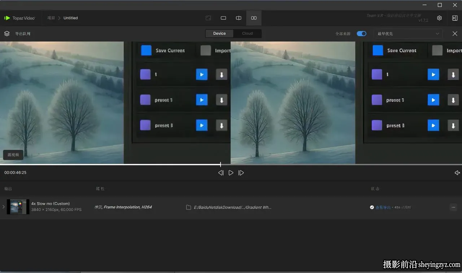
Task: Toggle the right sidebar panel icon
Action: [x=455, y=18]
